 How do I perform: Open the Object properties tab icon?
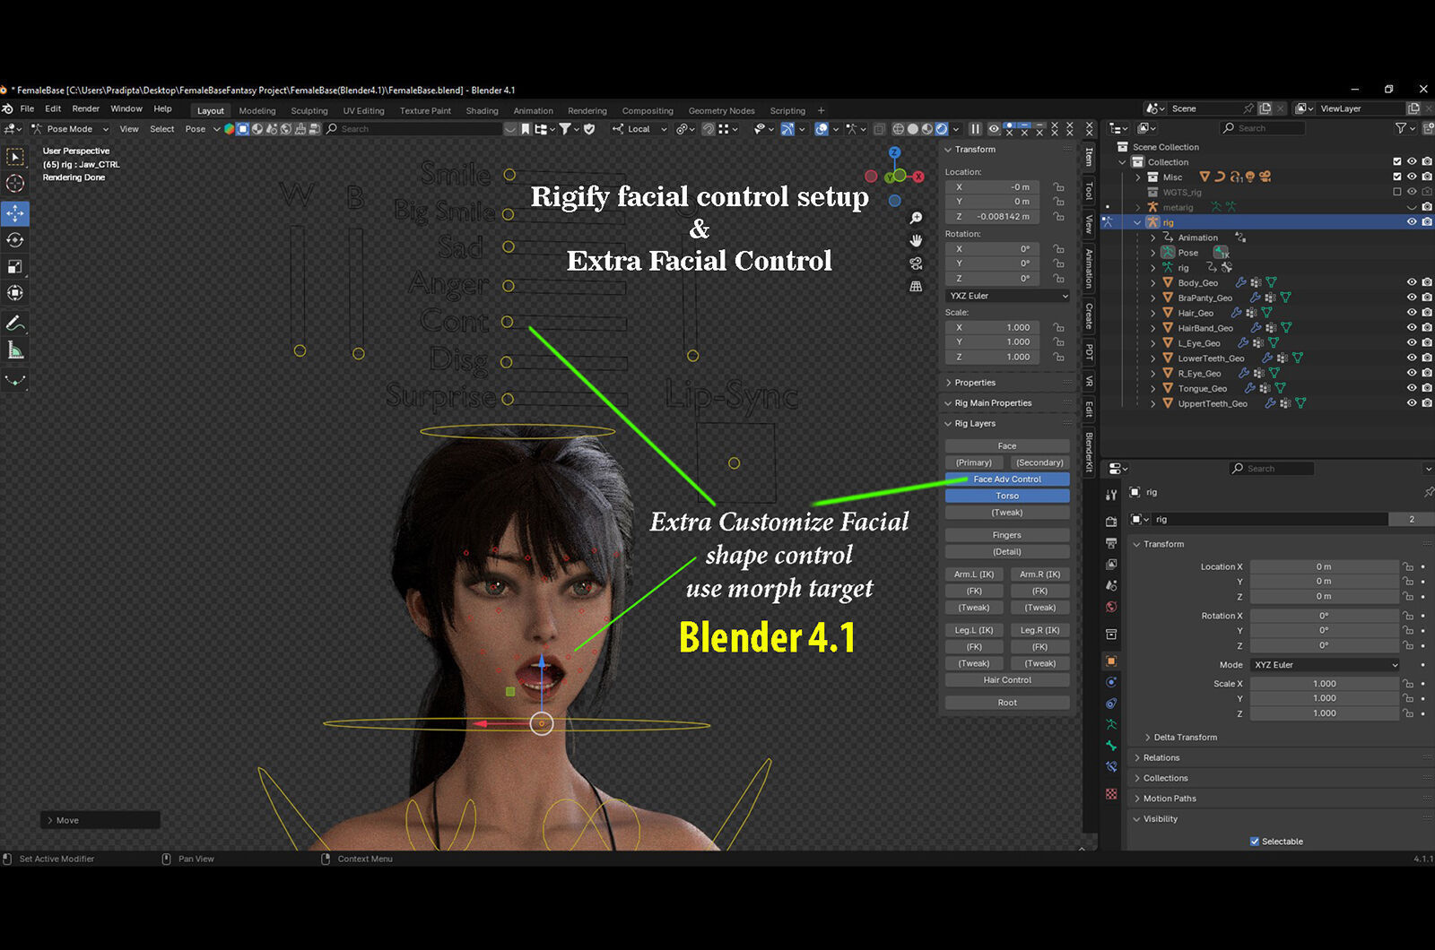[1111, 661]
